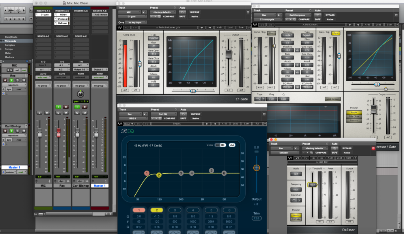The height and width of the screenshot is (234, 404).
Task: Click Flat button in REQ toolbar
Action: coord(257,124)
